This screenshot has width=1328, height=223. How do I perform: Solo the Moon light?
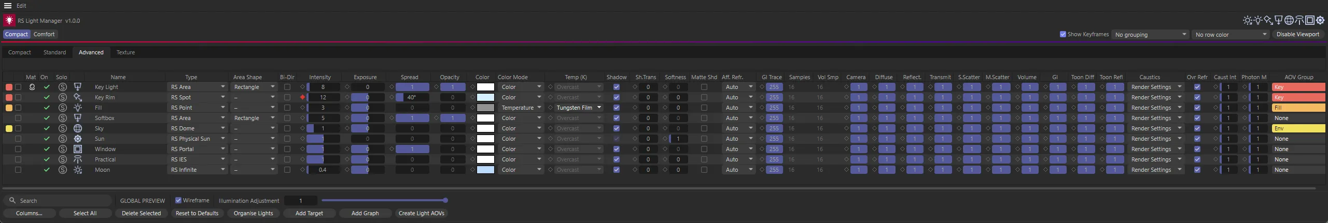pyautogui.click(x=63, y=170)
